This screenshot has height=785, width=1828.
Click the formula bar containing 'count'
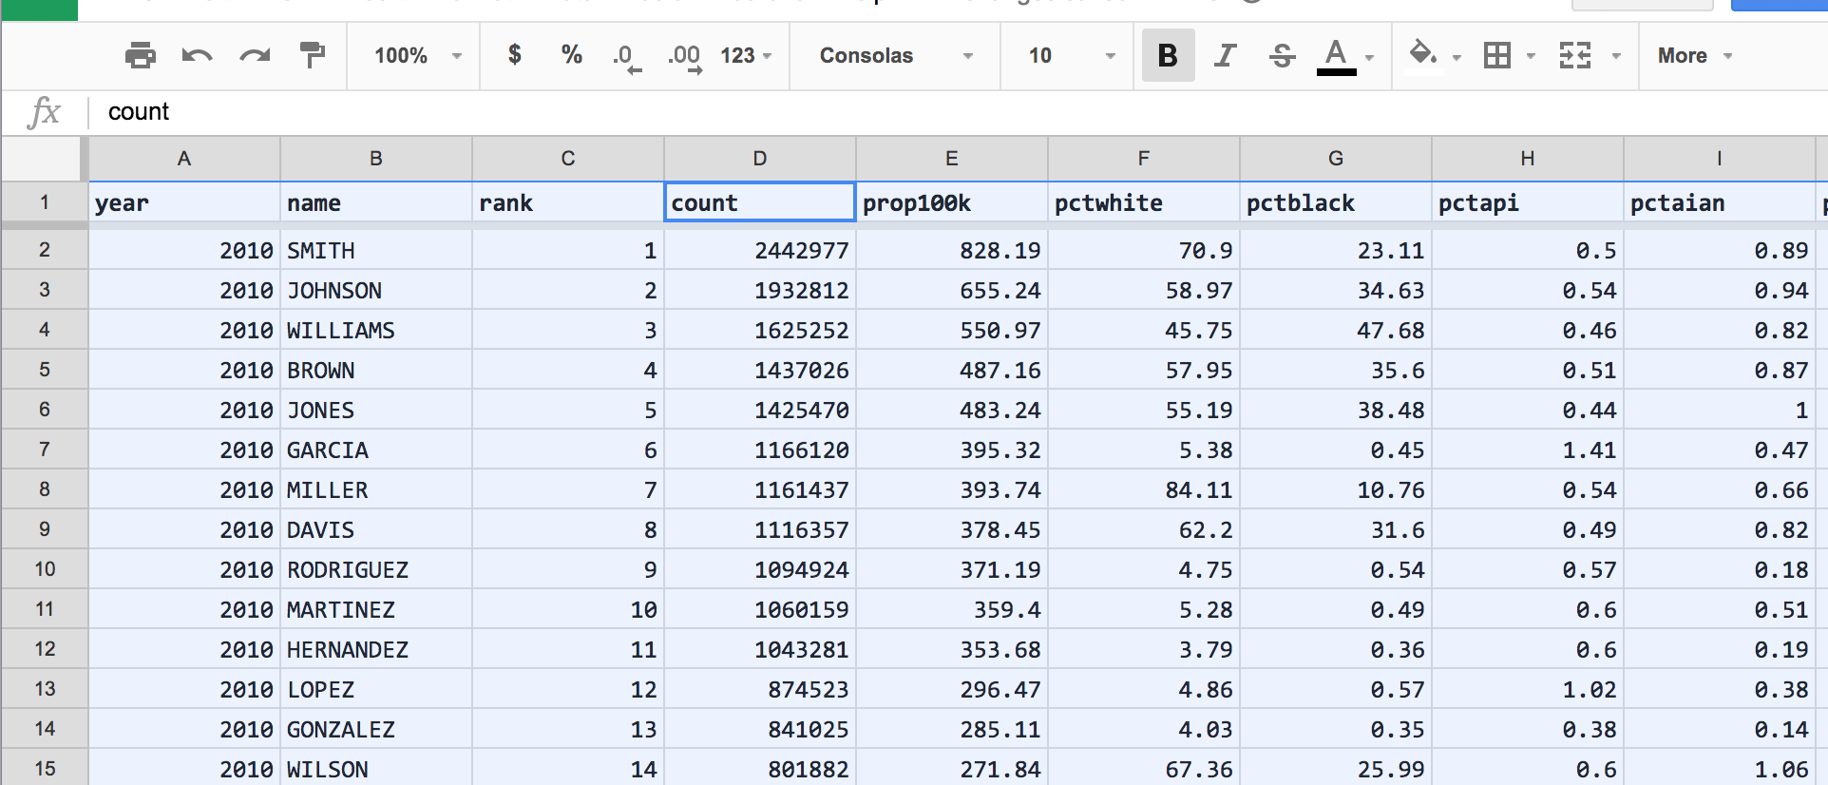pyautogui.click(x=960, y=112)
